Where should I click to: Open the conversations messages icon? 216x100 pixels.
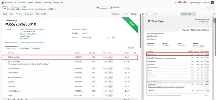coord(179,3)
